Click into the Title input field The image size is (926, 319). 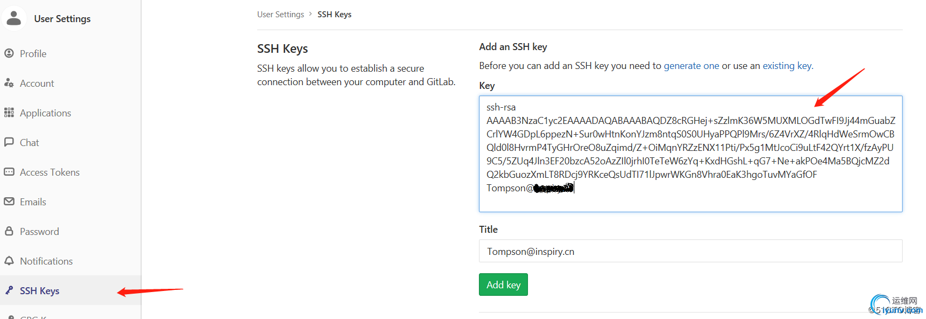690,251
